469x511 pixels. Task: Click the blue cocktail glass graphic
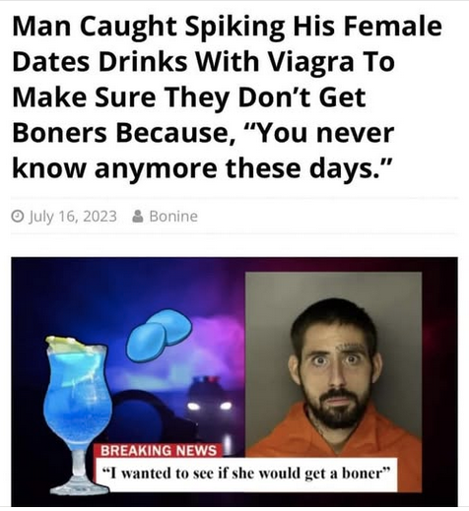78,415
